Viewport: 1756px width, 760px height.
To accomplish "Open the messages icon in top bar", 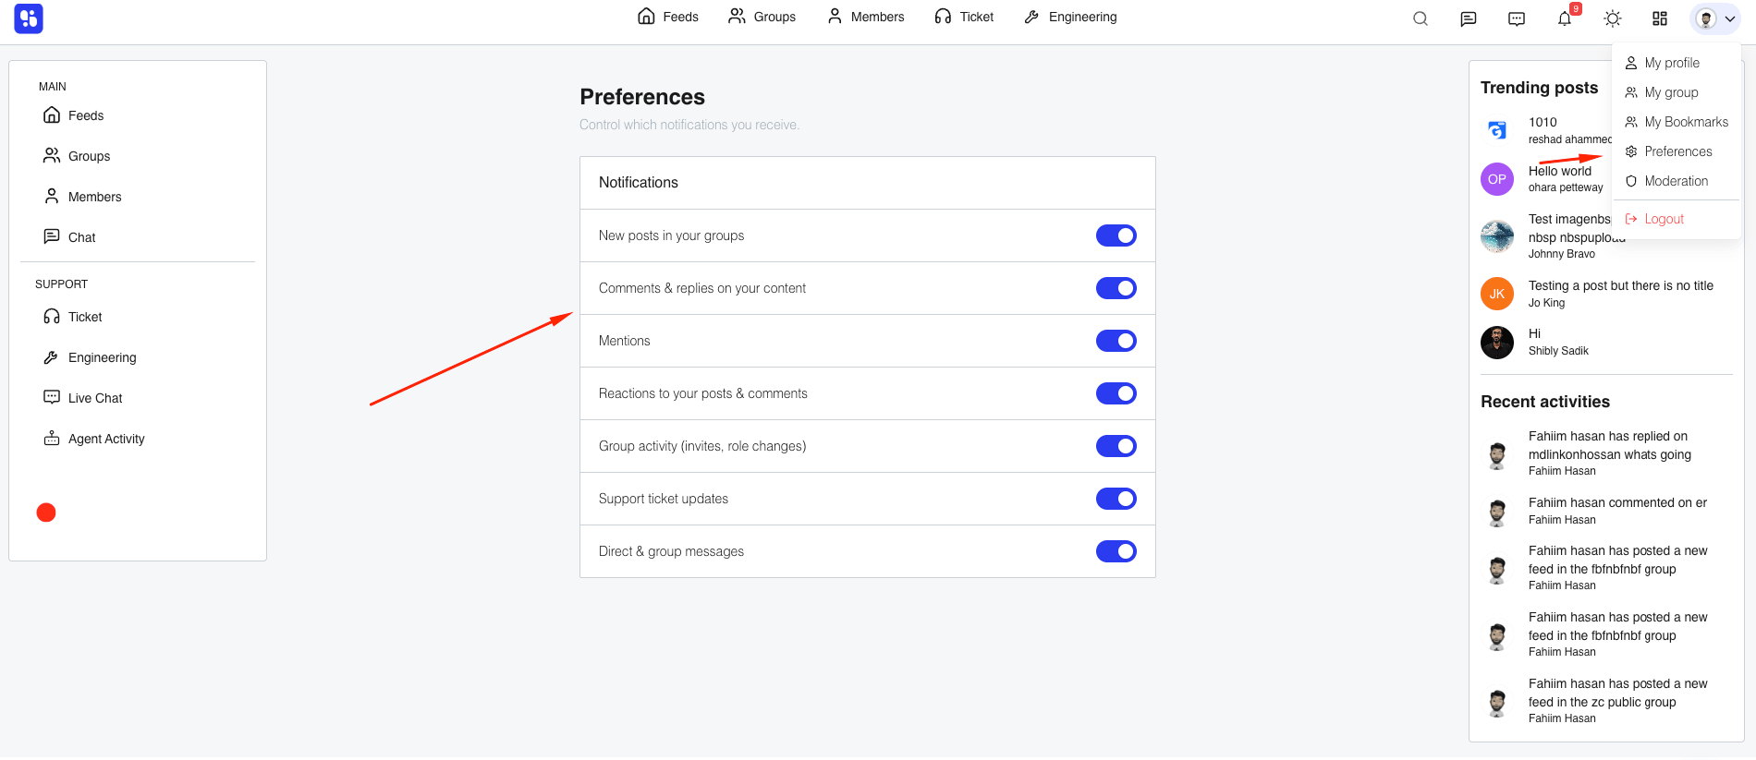I will 1469,18.
